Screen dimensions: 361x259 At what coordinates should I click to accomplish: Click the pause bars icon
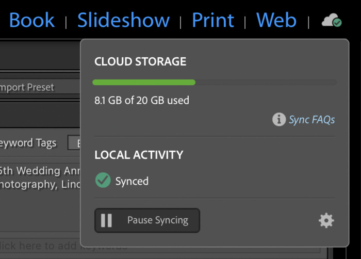(x=106, y=220)
